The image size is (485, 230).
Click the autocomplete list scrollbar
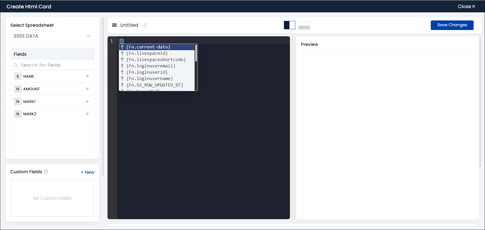click(x=196, y=53)
